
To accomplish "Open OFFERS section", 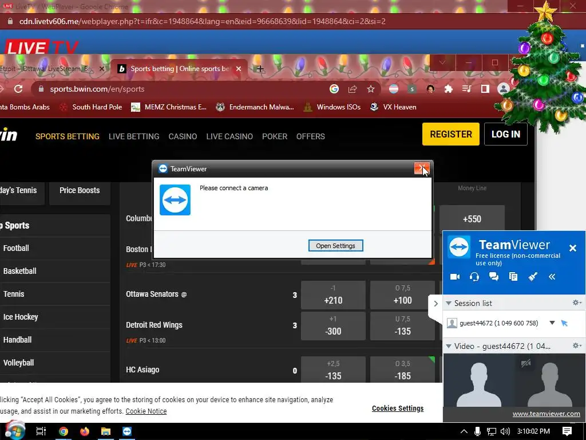I will point(311,136).
